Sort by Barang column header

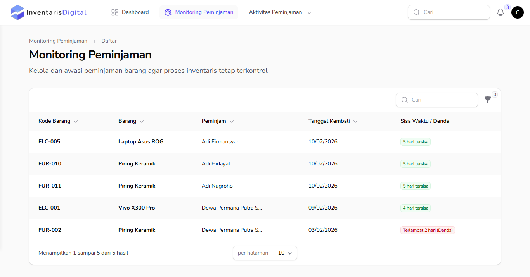(x=131, y=121)
